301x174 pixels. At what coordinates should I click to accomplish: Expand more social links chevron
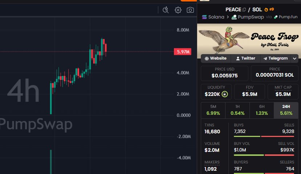[x=295, y=58]
